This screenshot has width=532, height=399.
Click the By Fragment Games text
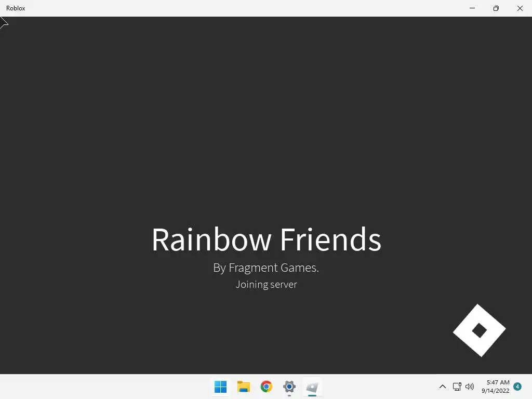pyautogui.click(x=266, y=268)
